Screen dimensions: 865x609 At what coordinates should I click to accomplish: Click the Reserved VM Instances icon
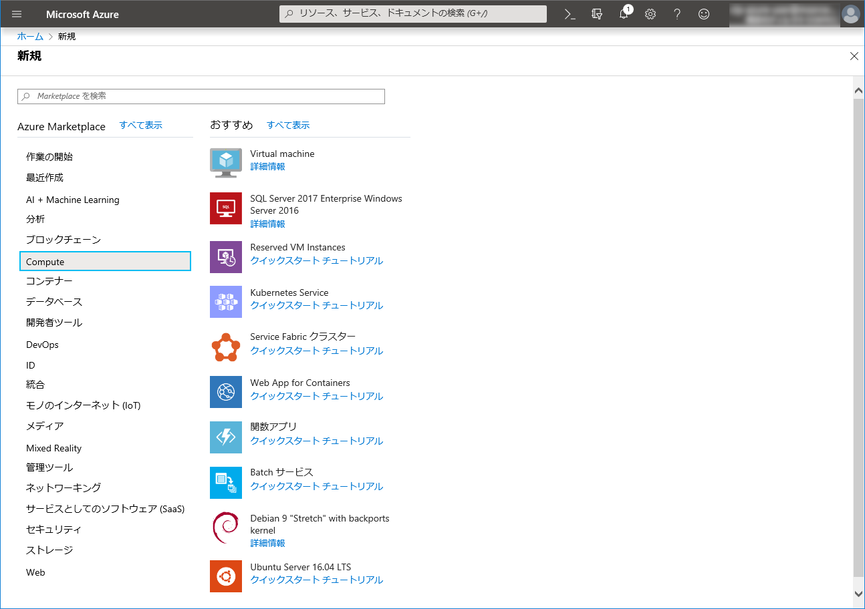pos(225,257)
